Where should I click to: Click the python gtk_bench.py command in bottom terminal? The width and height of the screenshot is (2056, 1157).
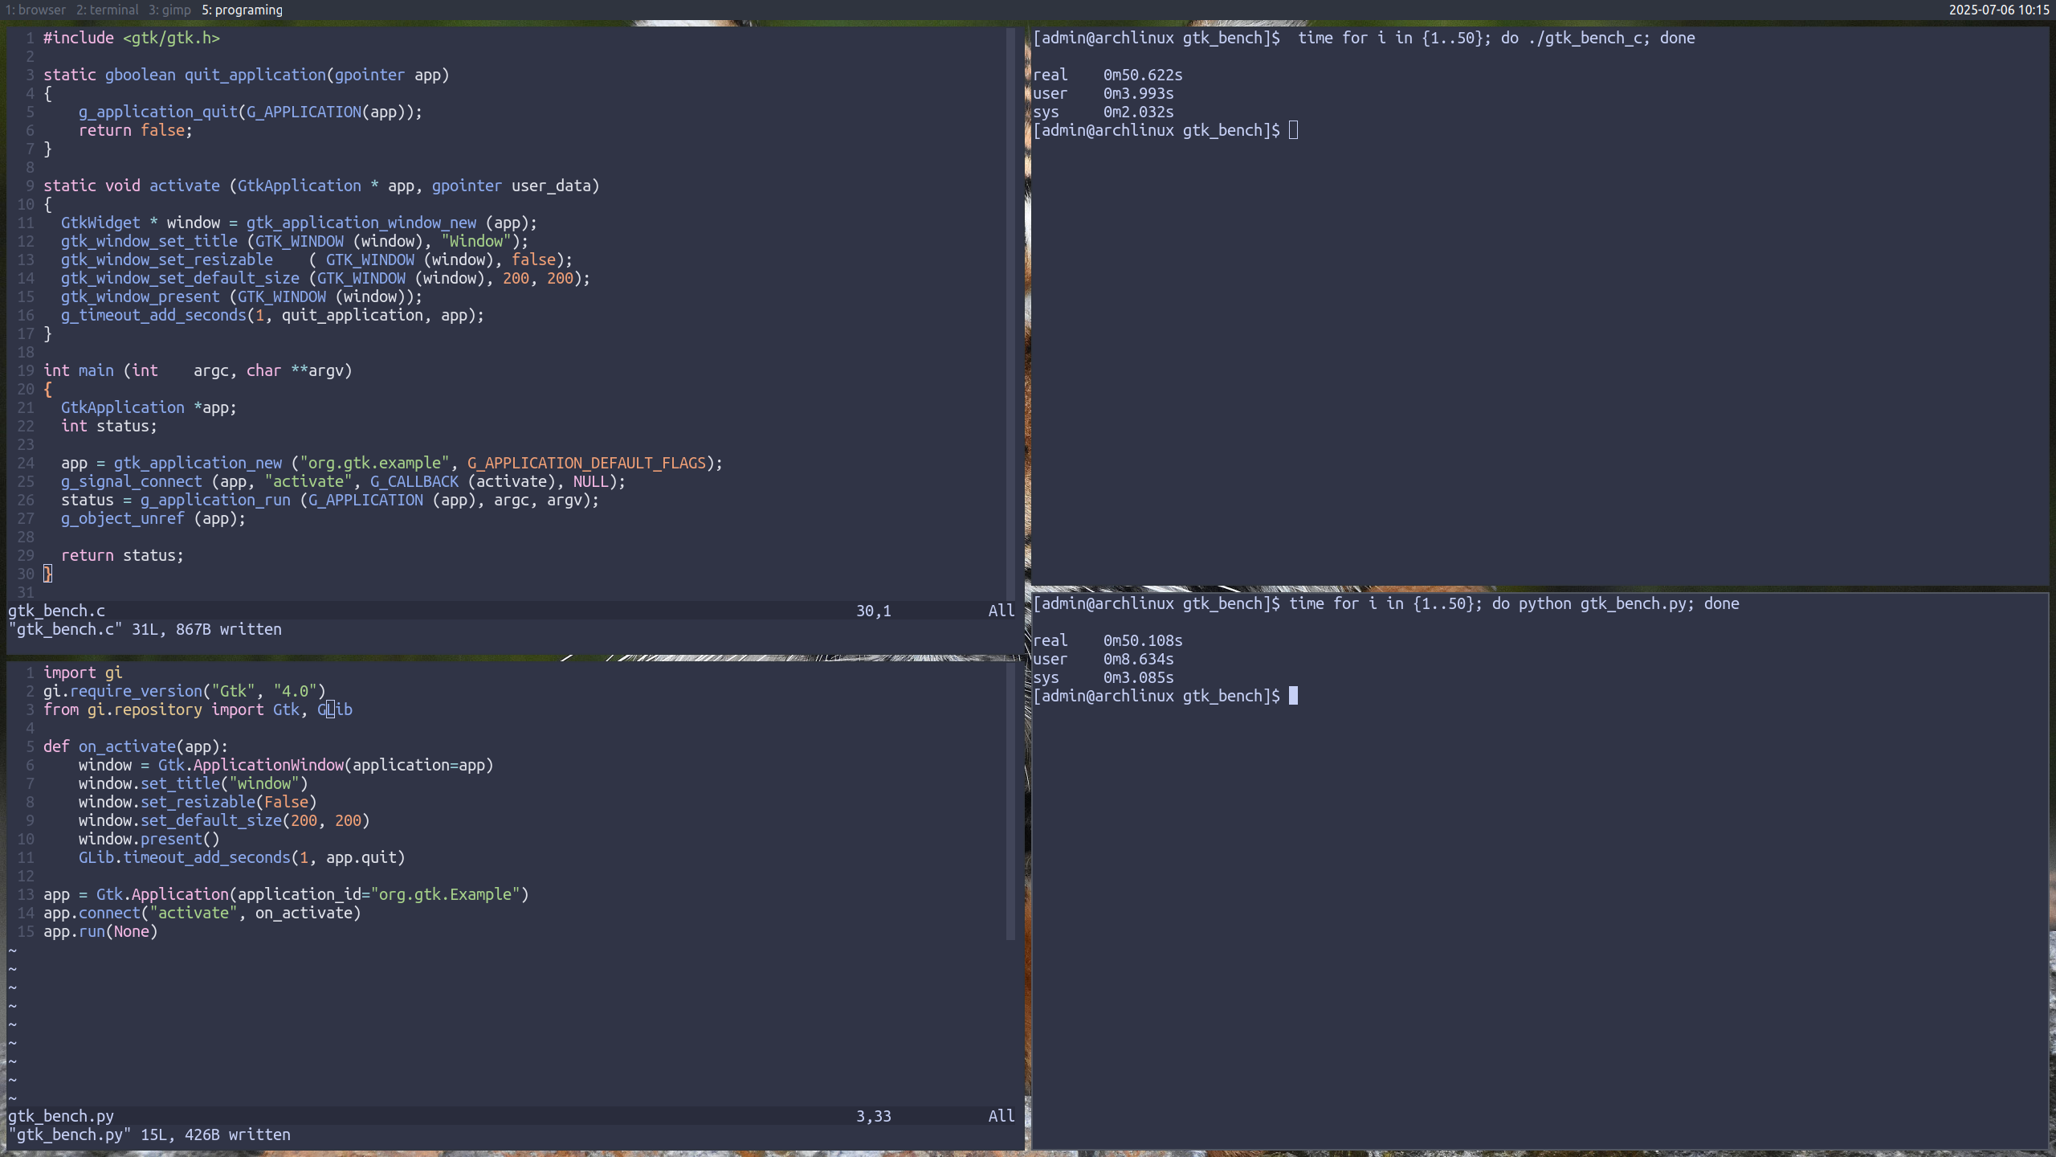[x=1514, y=603]
